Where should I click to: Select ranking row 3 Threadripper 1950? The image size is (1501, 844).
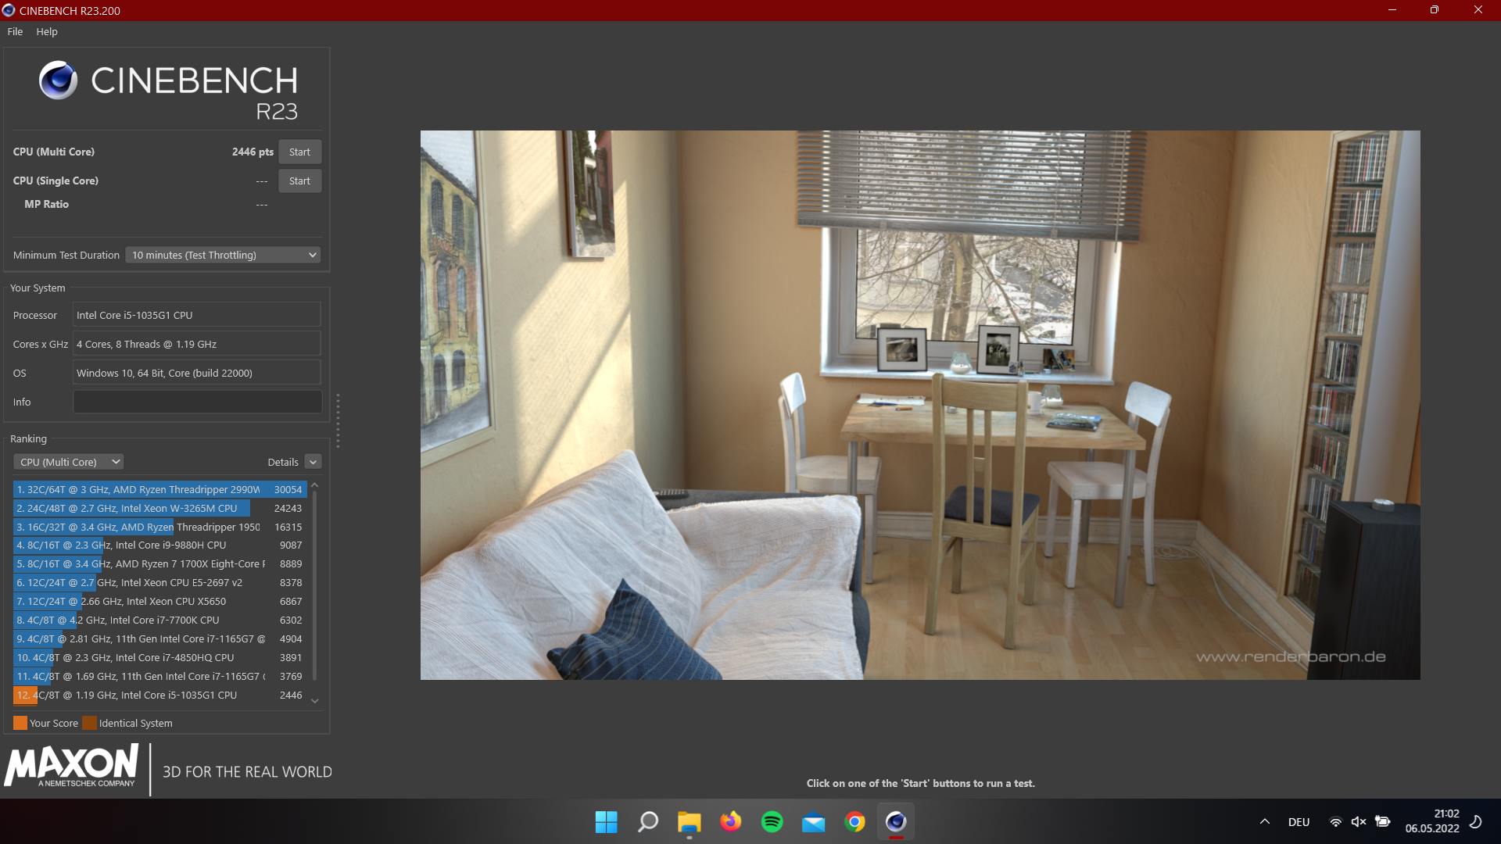(159, 527)
